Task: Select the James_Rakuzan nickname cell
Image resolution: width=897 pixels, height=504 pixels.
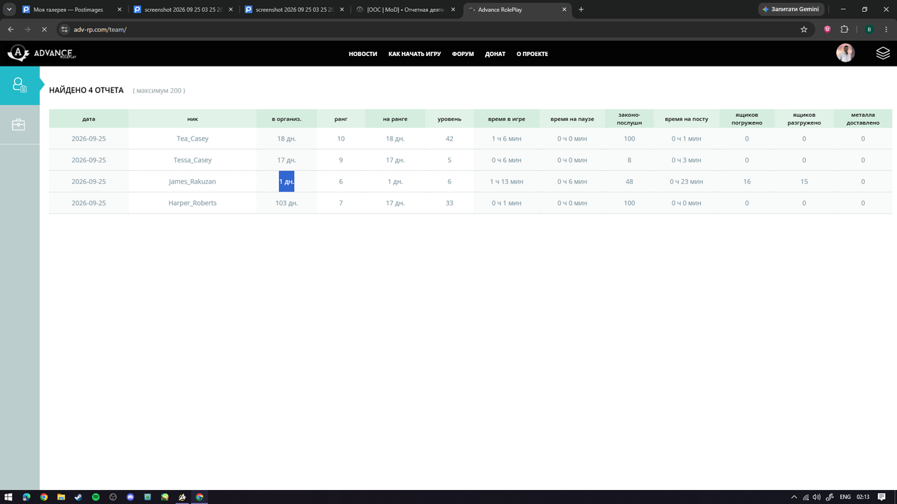Action: [193, 181]
